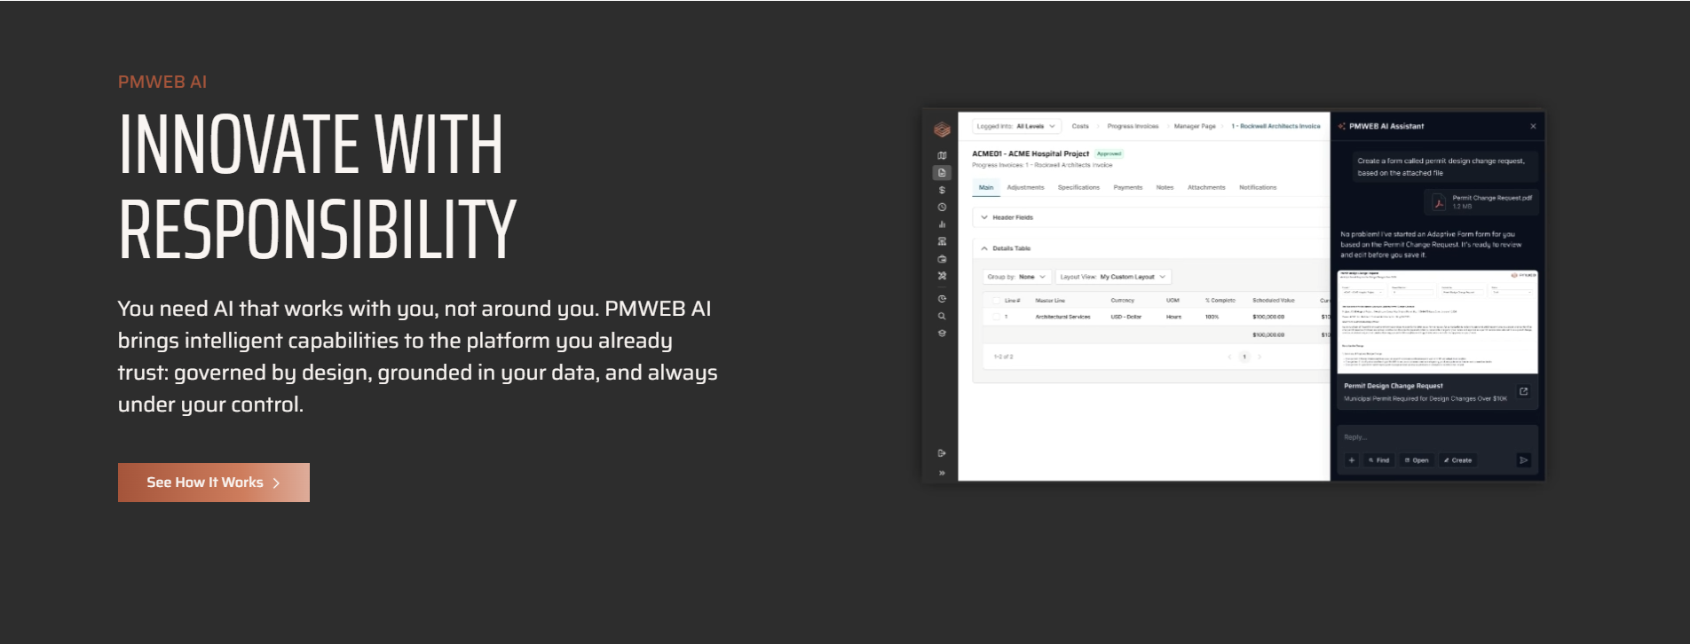Follow the Costs breadcrumb link
The height and width of the screenshot is (644, 1690).
(x=1080, y=126)
